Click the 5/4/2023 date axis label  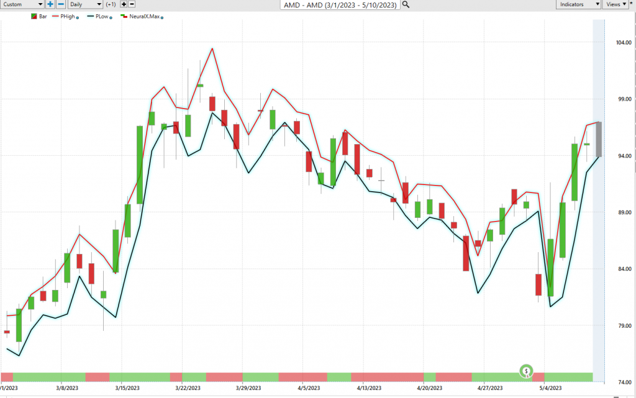pos(550,388)
